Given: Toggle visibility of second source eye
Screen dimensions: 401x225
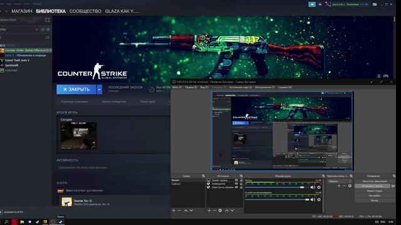Looking at the screenshot, I should [x=236, y=184].
